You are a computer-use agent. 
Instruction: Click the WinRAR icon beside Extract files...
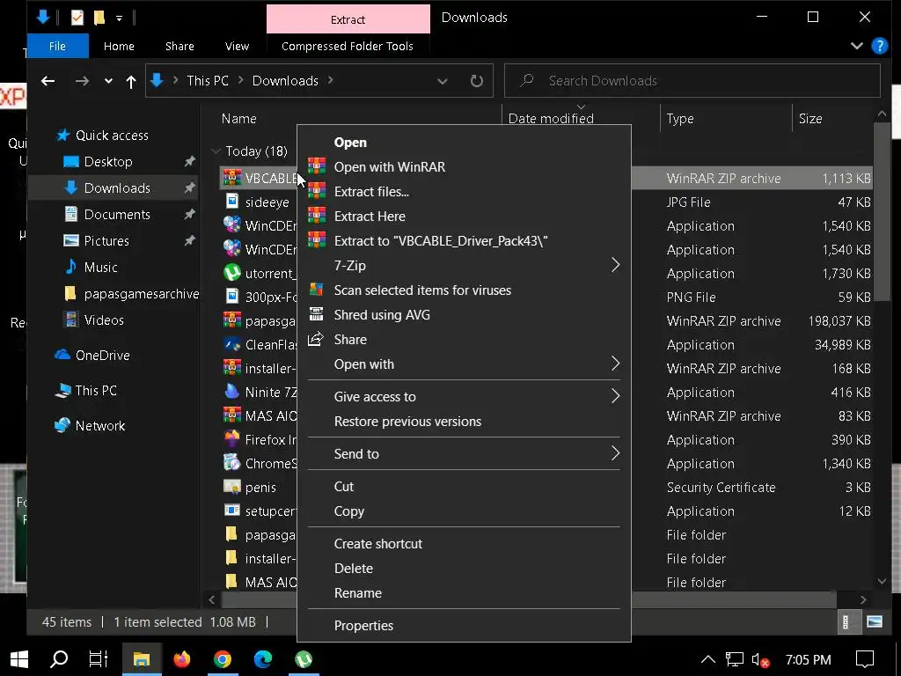click(317, 191)
